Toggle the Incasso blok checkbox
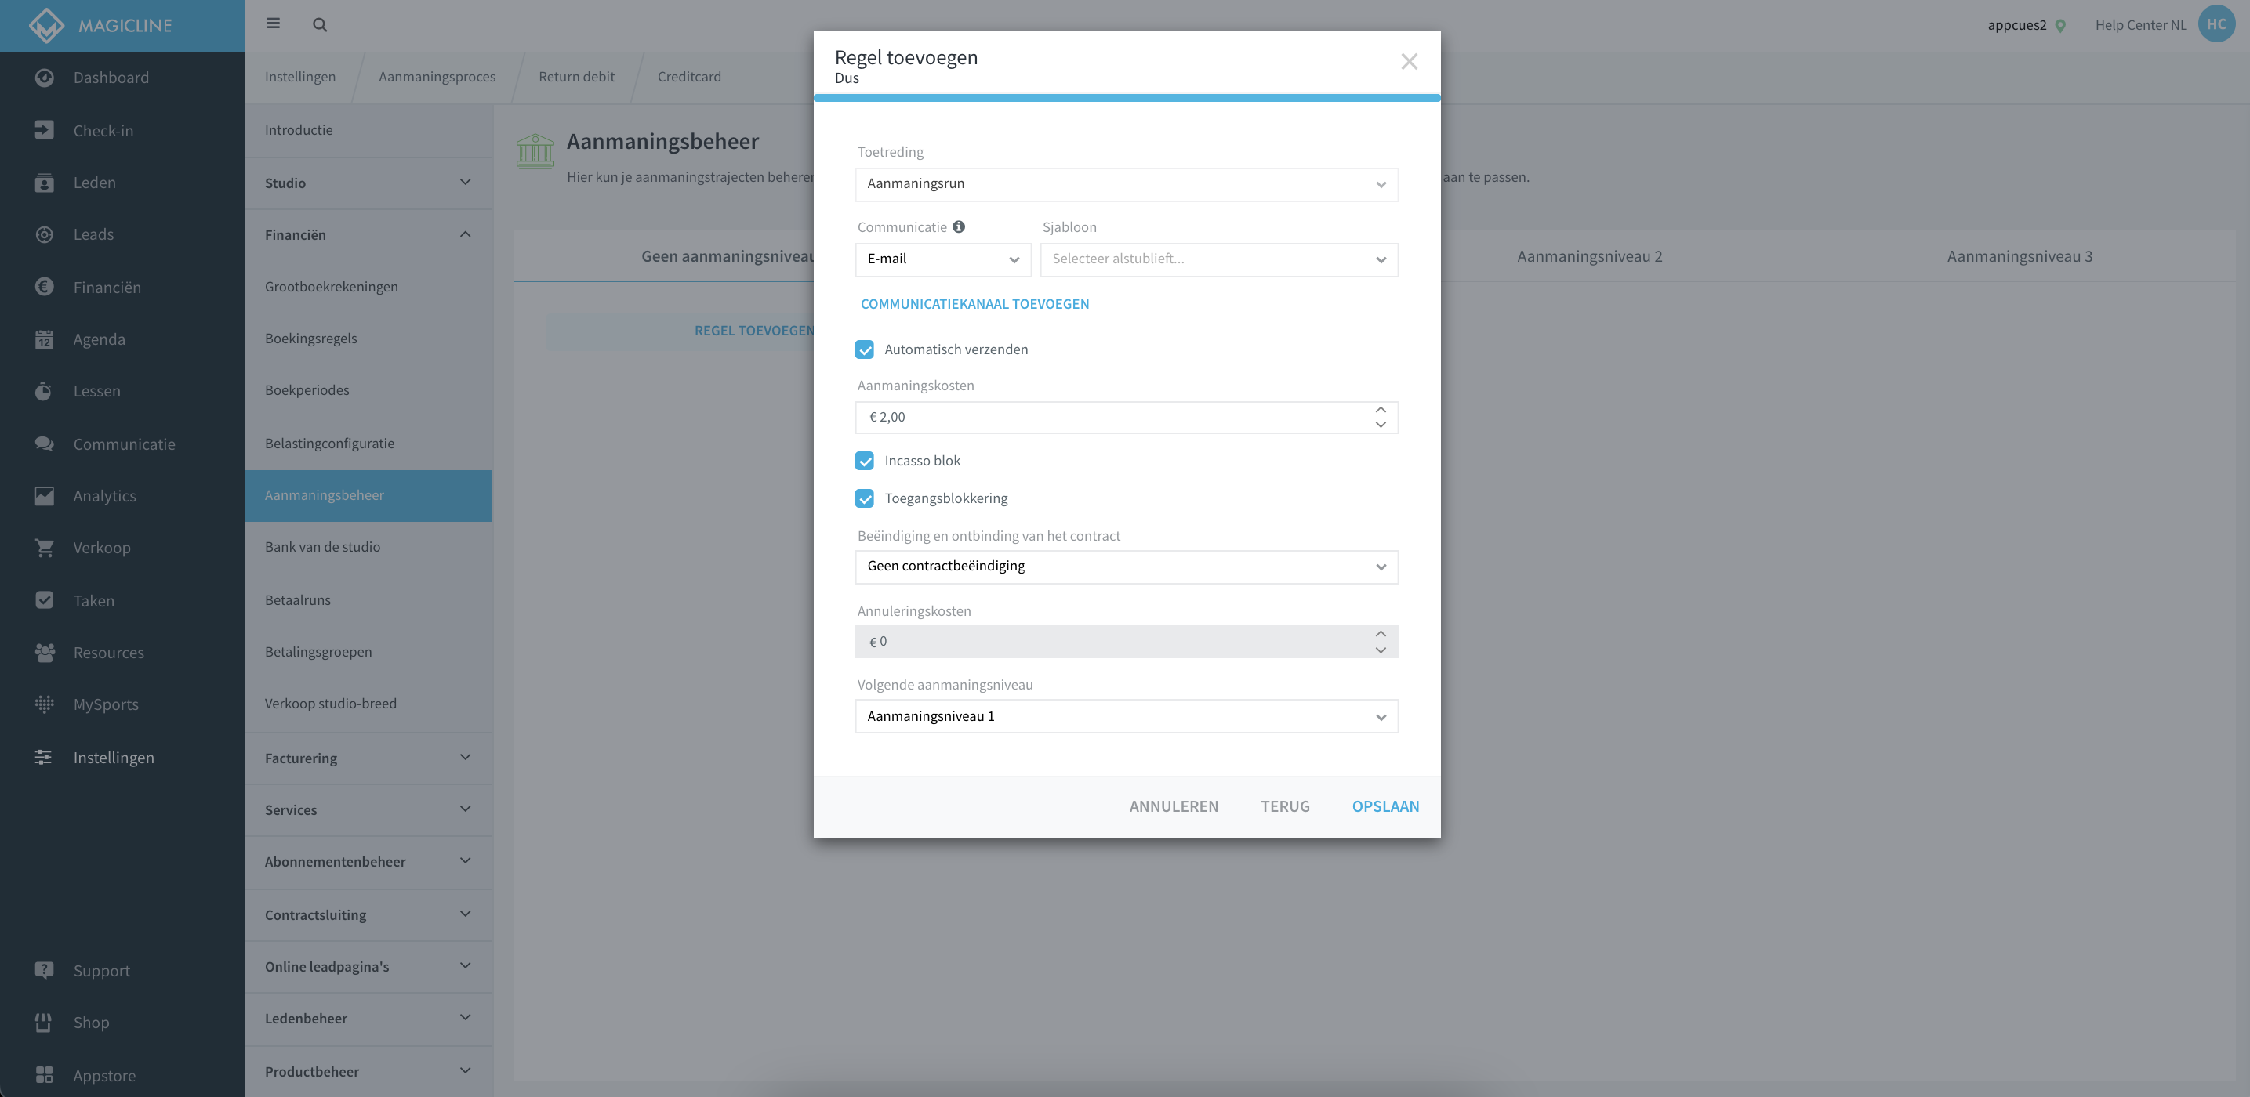 coord(865,461)
